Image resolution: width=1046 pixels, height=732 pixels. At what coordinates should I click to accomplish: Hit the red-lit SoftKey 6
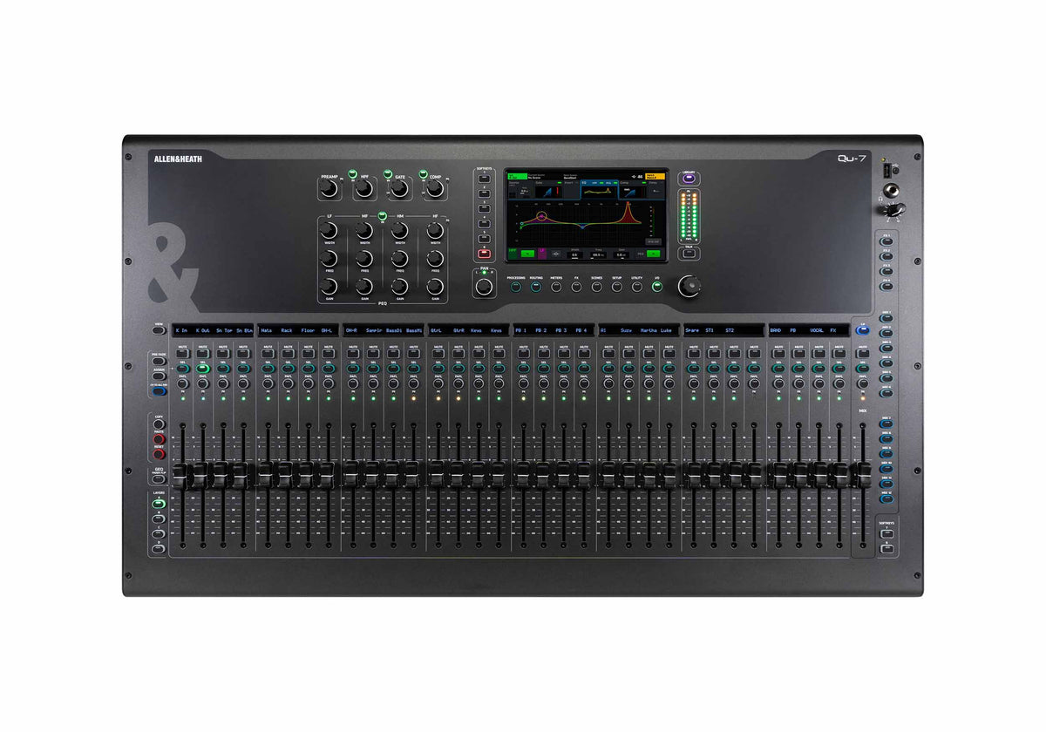484,254
